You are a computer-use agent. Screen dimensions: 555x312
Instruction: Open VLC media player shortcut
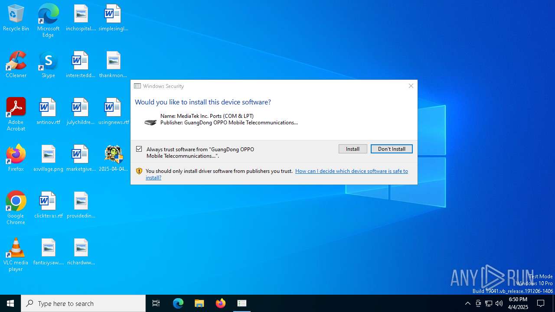16,255
